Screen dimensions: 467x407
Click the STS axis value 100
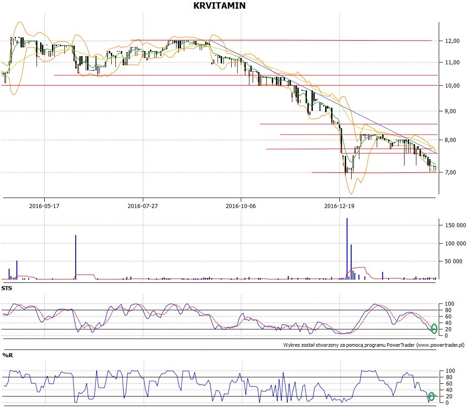pyautogui.click(x=449, y=304)
